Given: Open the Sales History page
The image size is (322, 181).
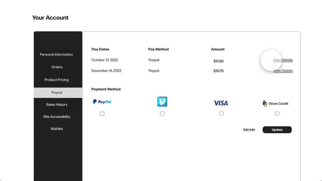Looking at the screenshot, I should coord(57,104).
